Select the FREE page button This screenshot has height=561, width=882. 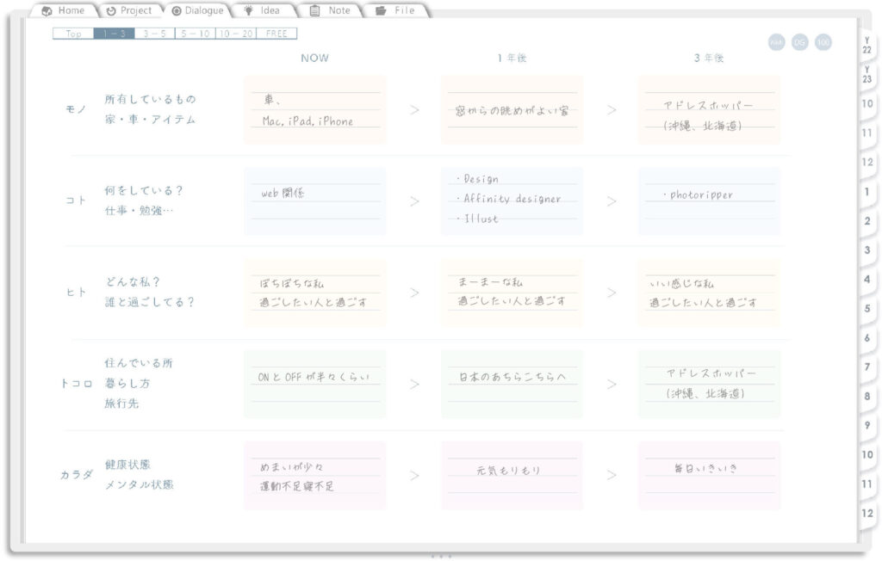(276, 34)
